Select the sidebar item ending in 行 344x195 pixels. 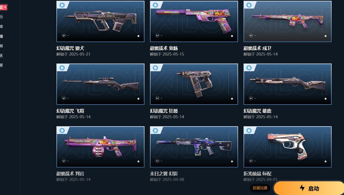coord(1,17)
